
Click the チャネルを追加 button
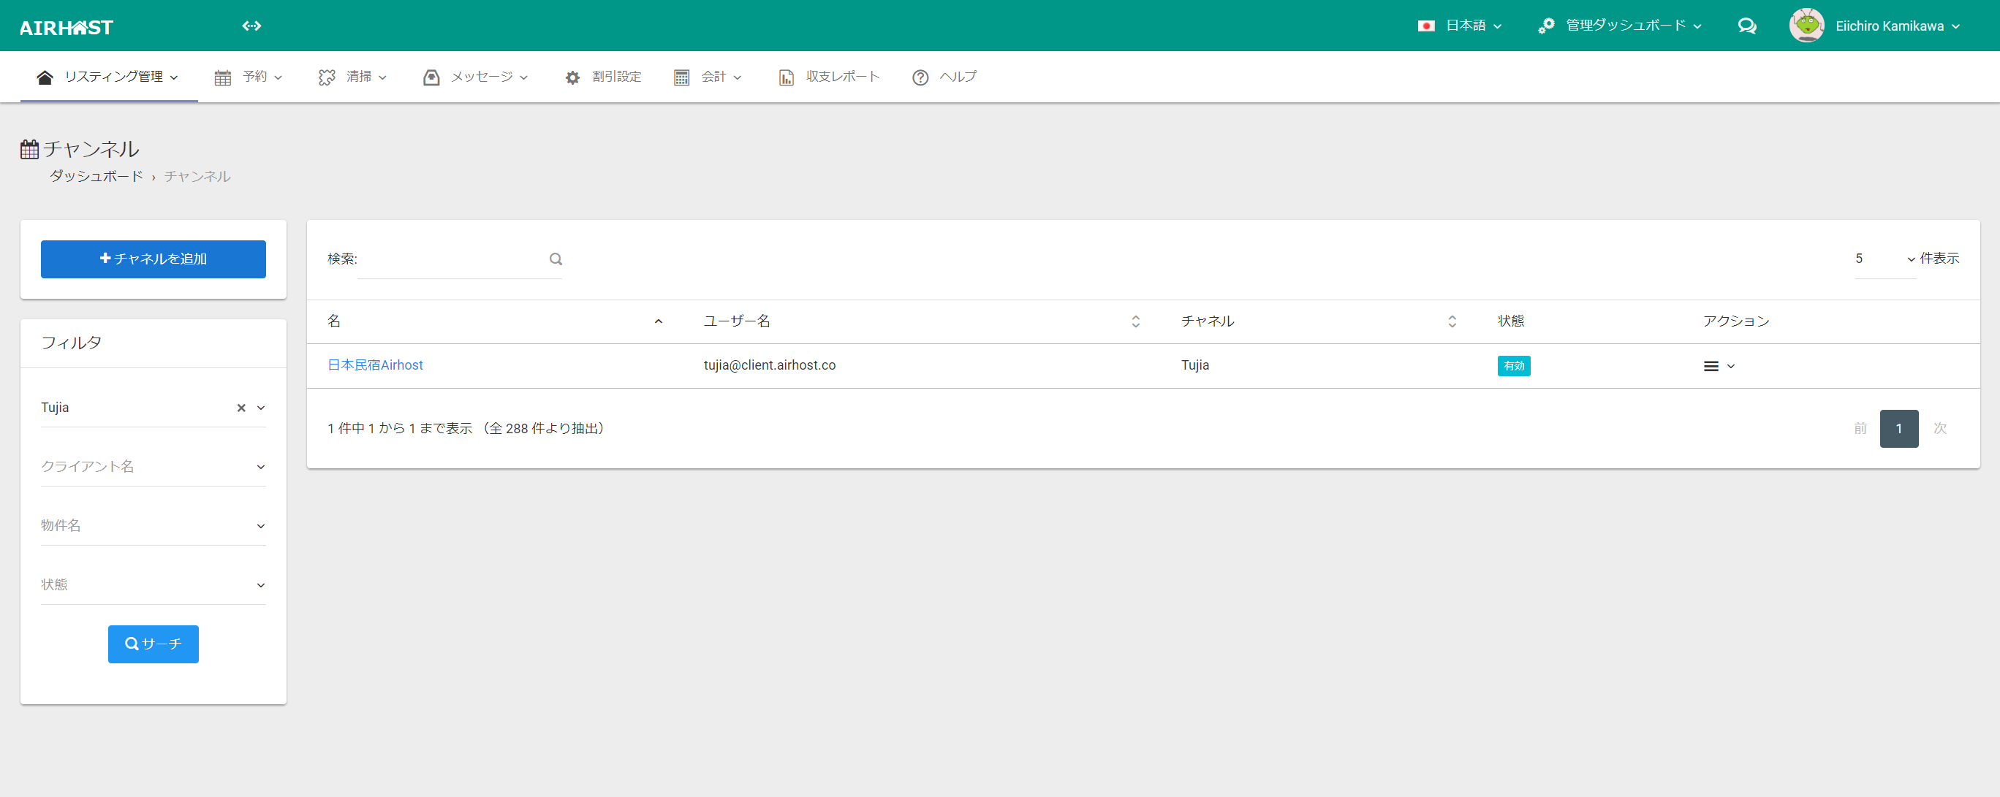pyautogui.click(x=153, y=259)
